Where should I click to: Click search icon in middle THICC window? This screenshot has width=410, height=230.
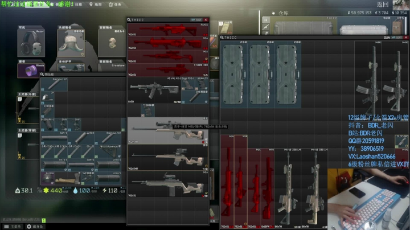click(x=129, y=20)
